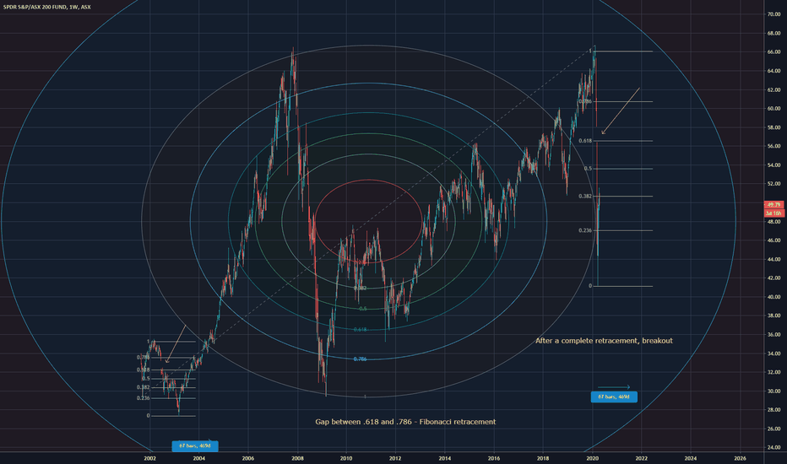This screenshot has width=787, height=464.
Task: Click the 24.00 price axis label
Action: (773, 447)
